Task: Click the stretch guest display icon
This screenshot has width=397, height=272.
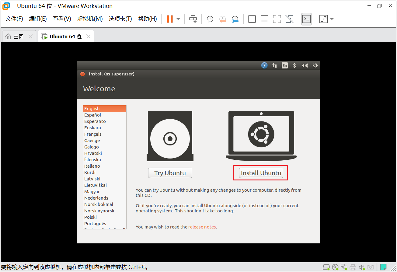Action: click(x=323, y=19)
